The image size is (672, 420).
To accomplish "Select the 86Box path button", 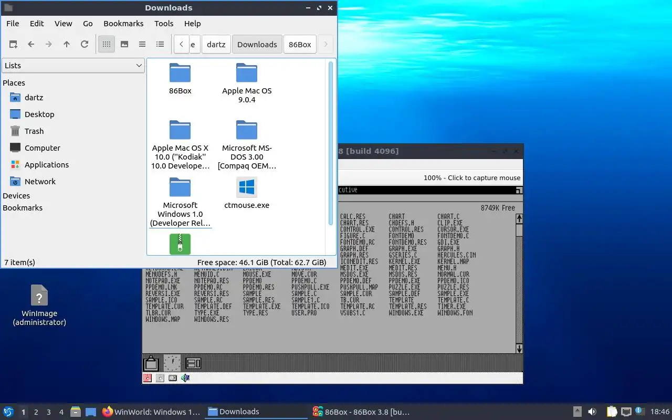I will (300, 45).
